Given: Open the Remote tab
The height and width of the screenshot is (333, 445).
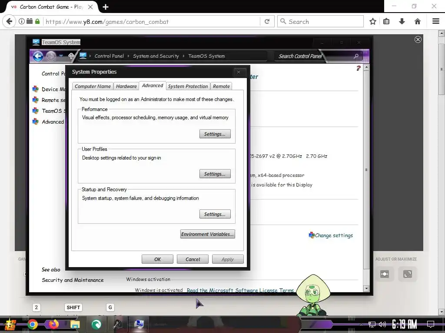Looking at the screenshot, I should tap(221, 86).
